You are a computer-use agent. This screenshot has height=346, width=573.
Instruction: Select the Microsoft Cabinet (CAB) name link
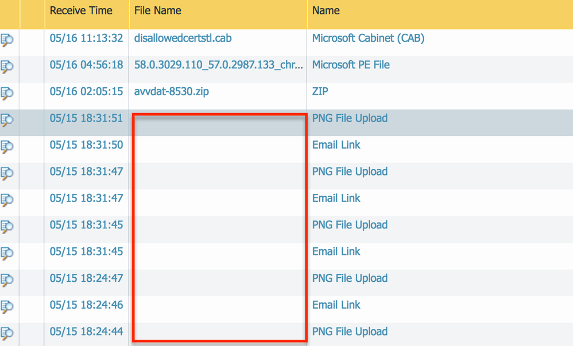click(x=368, y=38)
